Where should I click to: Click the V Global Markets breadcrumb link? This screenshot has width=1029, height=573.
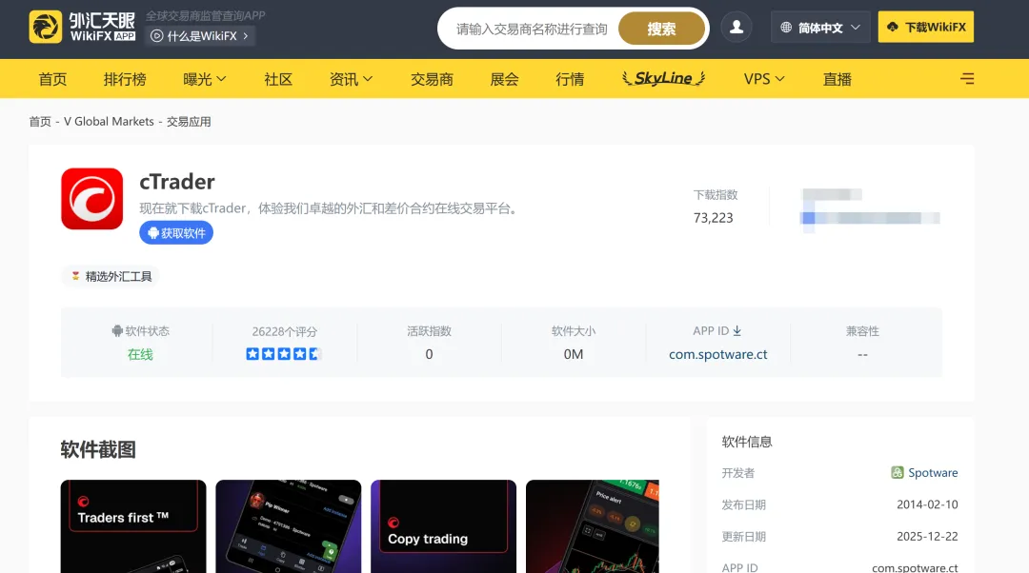click(109, 121)
